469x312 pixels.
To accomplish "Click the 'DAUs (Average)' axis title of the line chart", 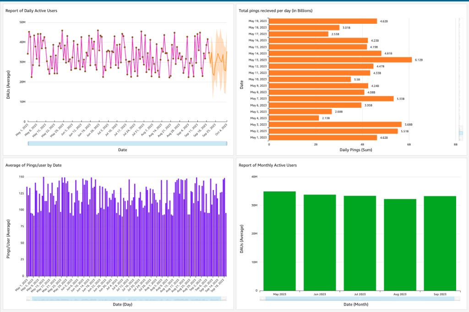I will pyautogui.click(x=8, y=85).
